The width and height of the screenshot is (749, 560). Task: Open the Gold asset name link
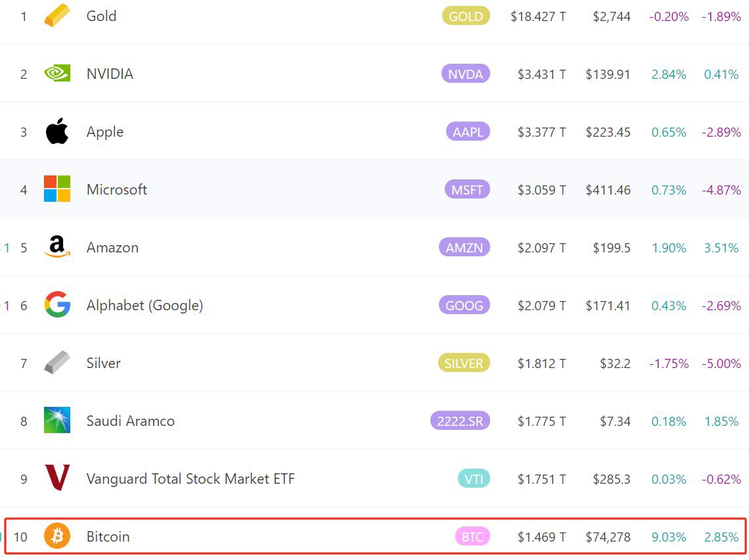[x=101, y=16]
